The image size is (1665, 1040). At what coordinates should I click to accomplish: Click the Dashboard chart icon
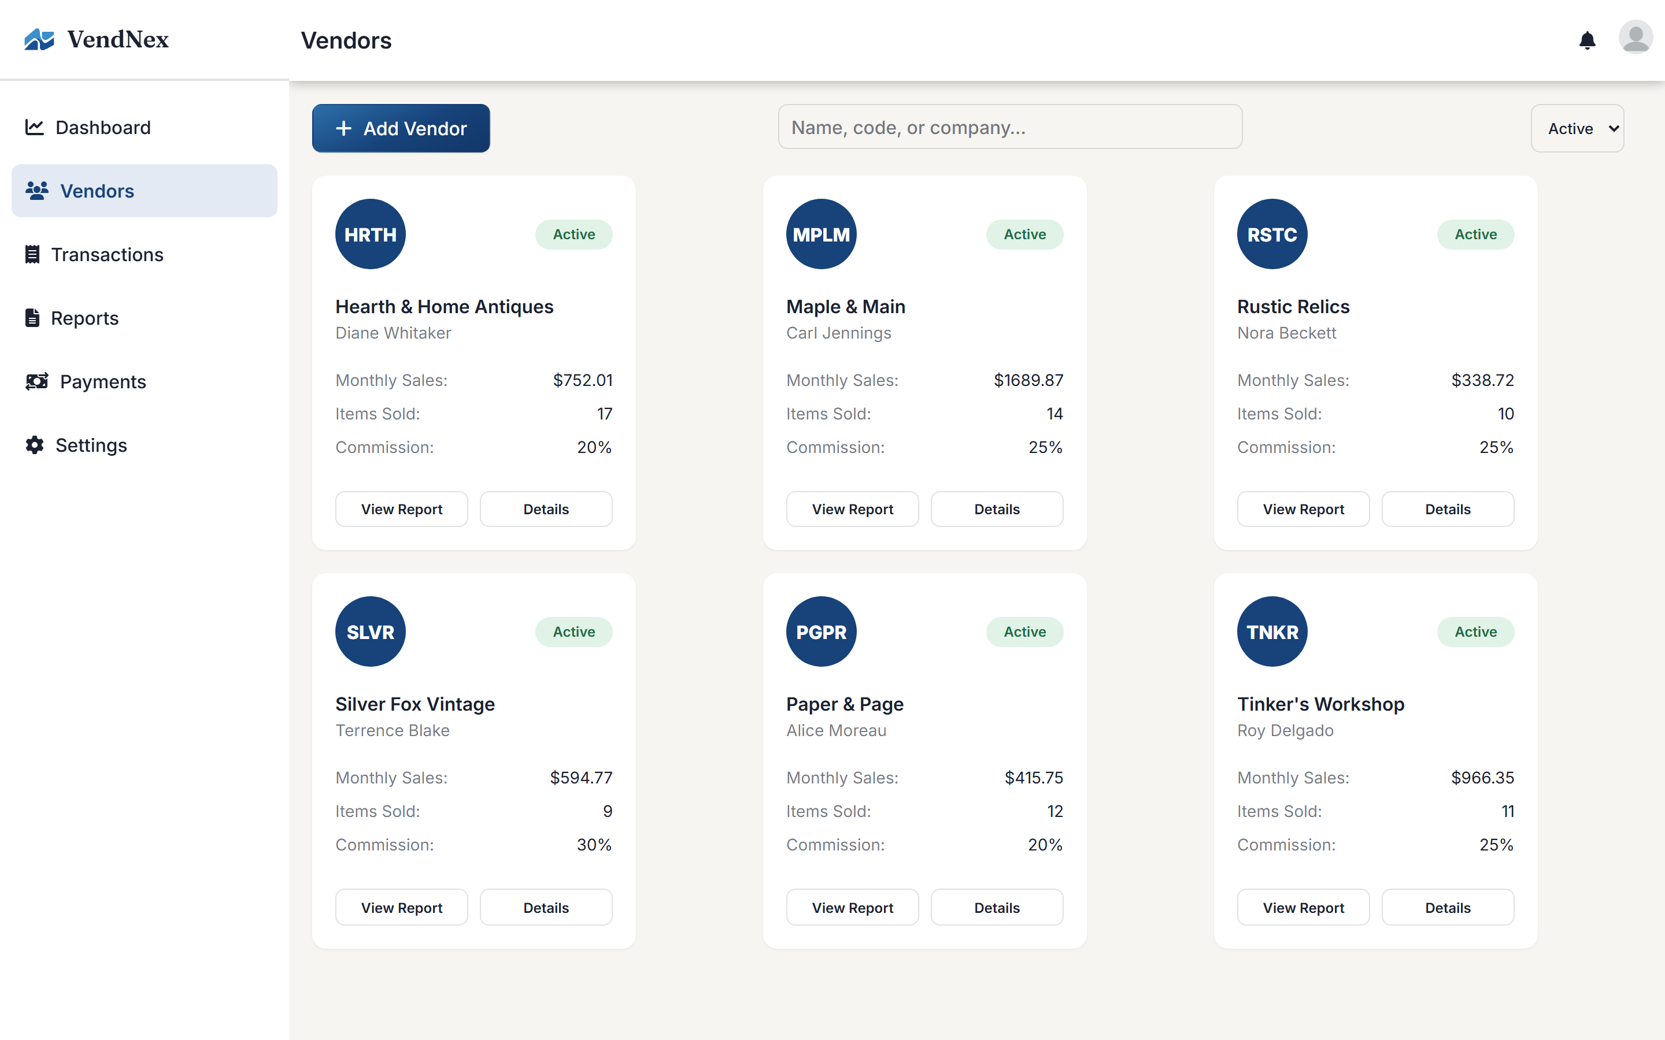pyautogui.click(x=35, y=127)
